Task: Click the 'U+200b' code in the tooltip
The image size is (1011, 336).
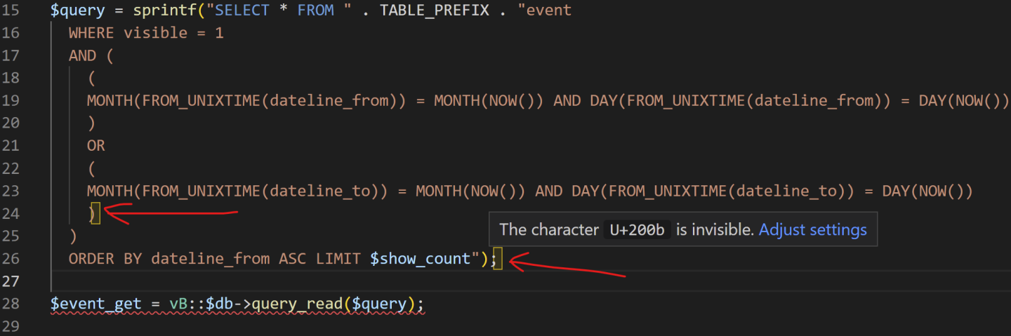Action: click(x=637, y=229)
